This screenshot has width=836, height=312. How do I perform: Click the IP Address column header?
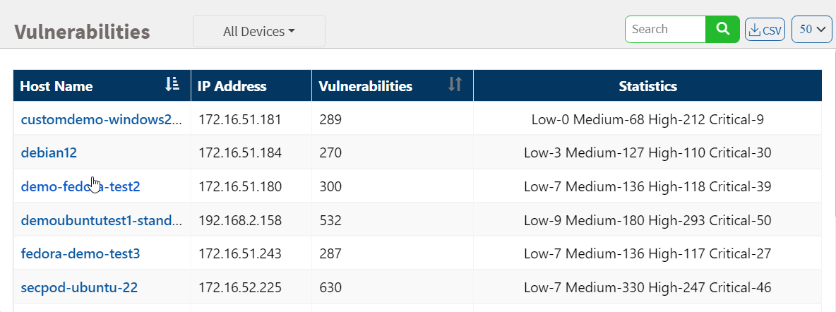[232, 86]
